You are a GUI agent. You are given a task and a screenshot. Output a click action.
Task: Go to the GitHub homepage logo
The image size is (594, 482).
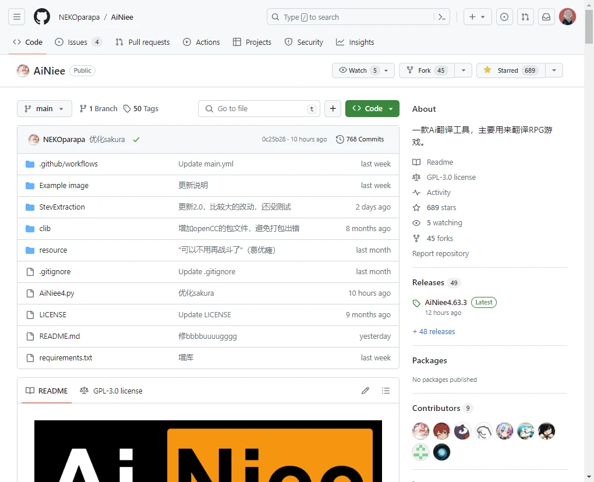[x=42, y=17]
